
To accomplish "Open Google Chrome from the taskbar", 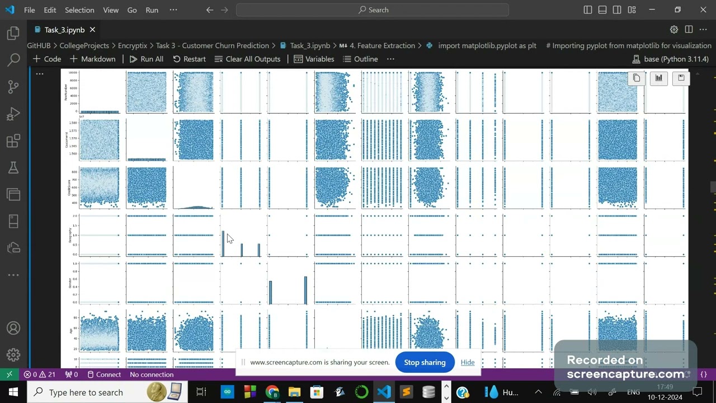I will point(272,392).
